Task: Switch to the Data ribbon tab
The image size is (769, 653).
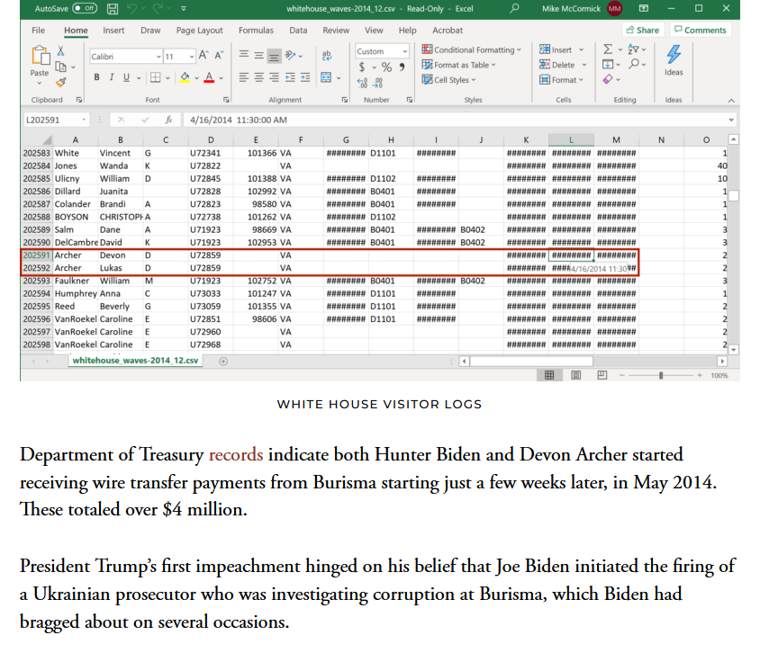Action: [x=298, y=31]
